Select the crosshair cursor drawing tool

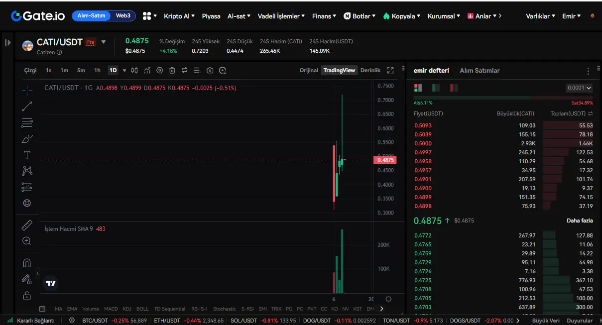pos(27,90)
